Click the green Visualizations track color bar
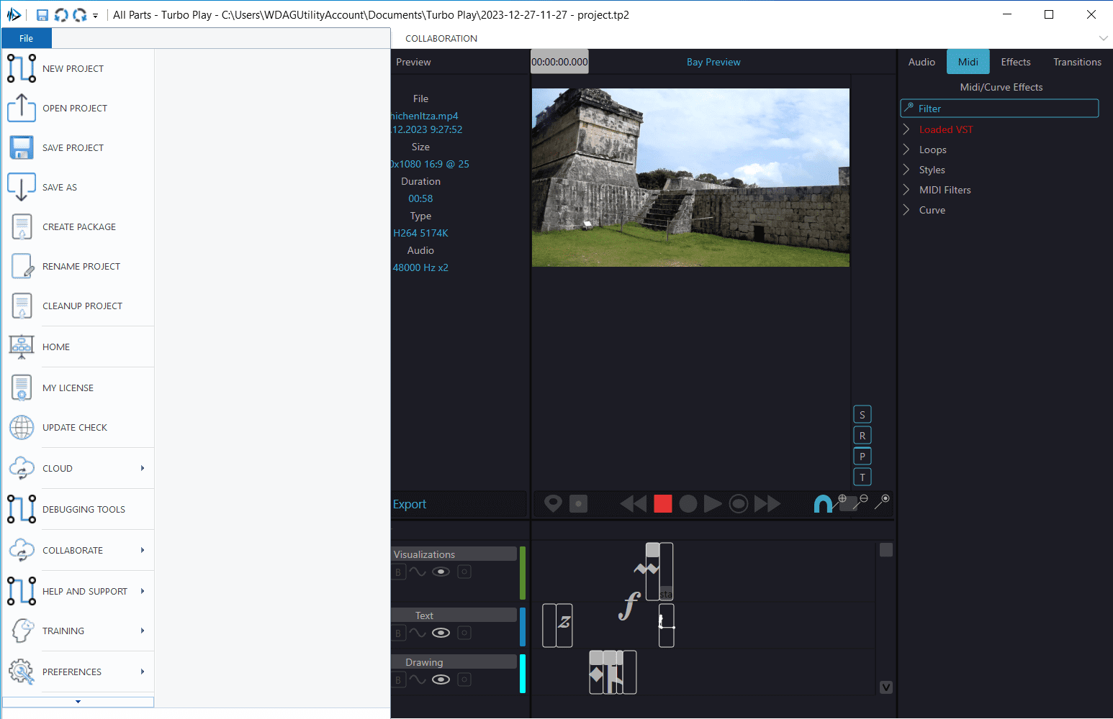The height and width of the screenshot is (719, 1113). pos(523,573)
